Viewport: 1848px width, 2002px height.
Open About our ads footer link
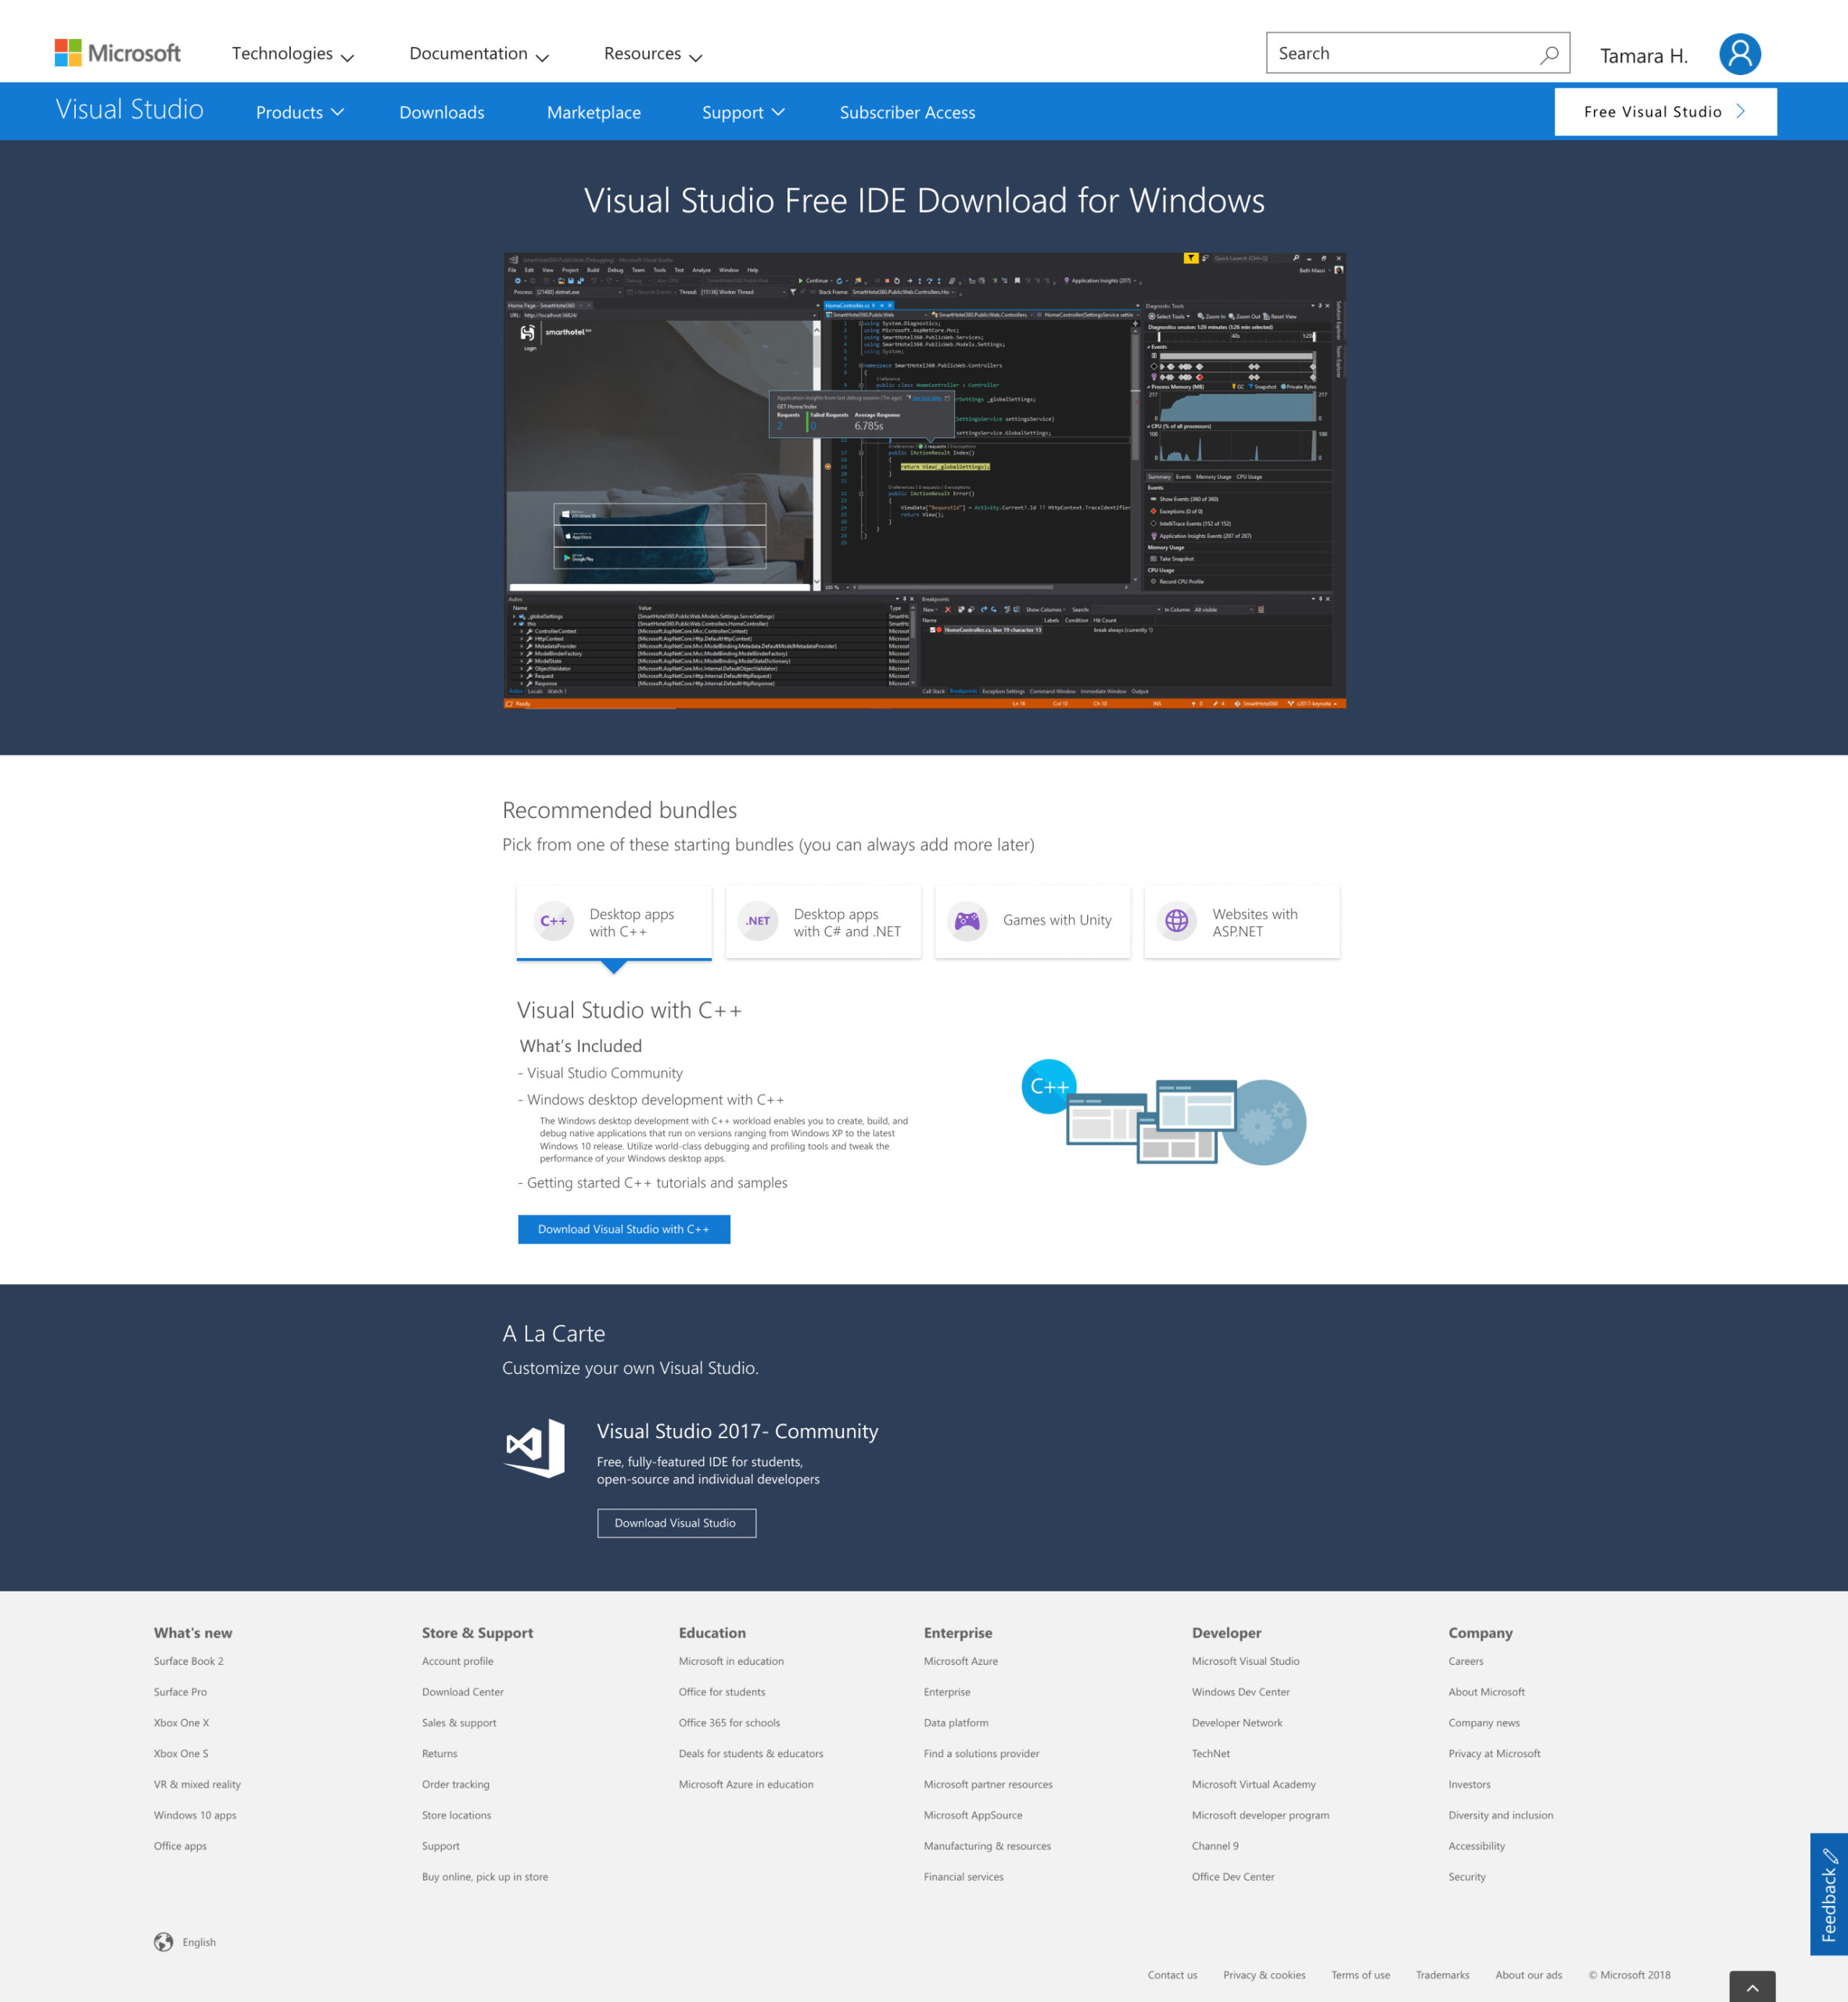pos(1528,1975)
